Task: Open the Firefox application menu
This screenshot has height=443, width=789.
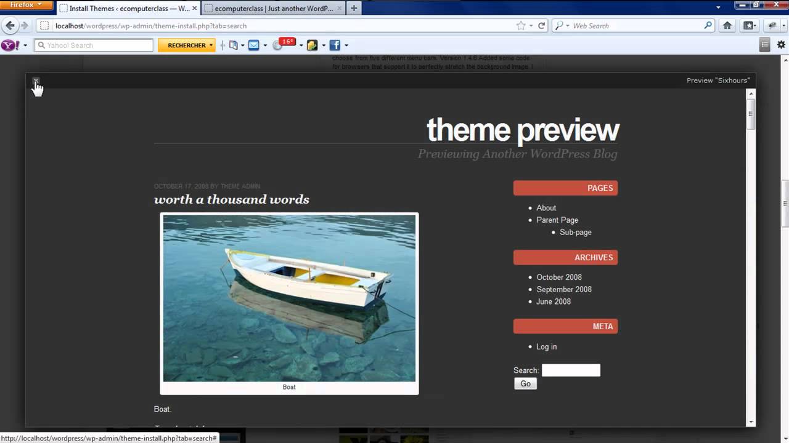Action: click(x=27, y=5)
